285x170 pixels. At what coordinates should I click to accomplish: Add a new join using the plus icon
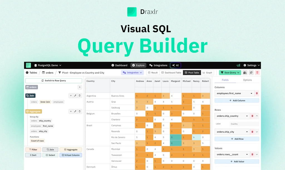coord(71,96)
